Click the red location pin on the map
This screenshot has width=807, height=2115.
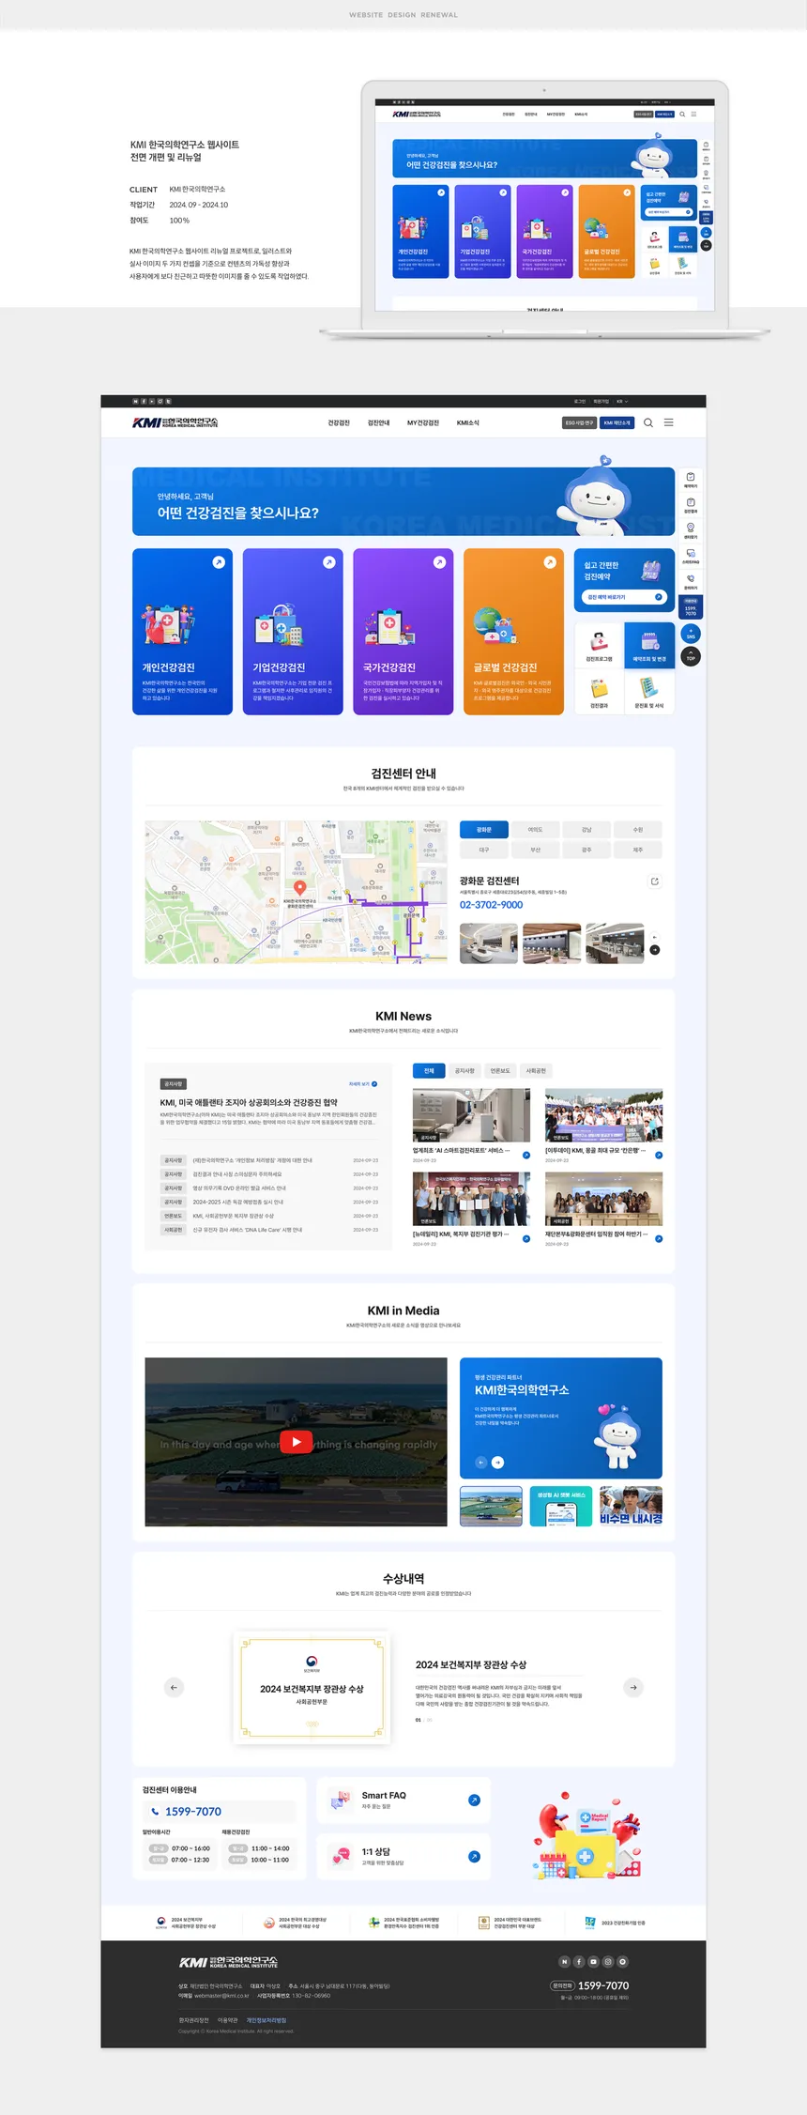300,887
